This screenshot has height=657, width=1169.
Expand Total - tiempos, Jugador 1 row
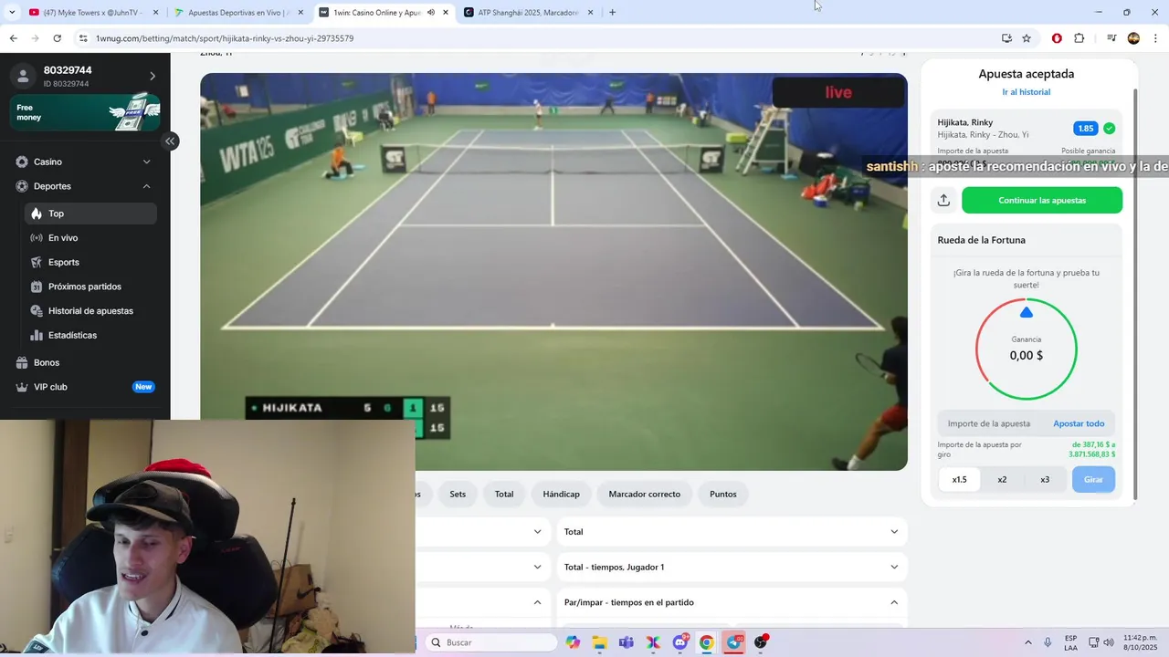click(x=732, y=567)
